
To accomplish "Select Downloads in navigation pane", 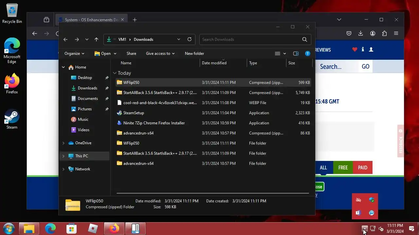I will click(87, 88).
